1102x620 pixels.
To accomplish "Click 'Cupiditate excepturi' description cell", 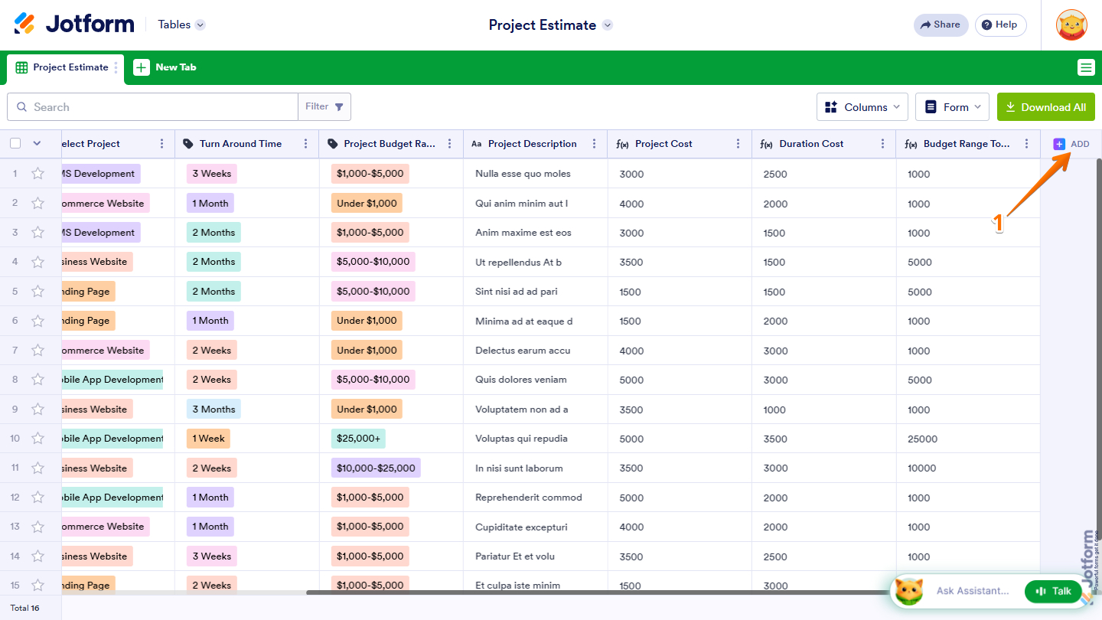I will point(536,527).
